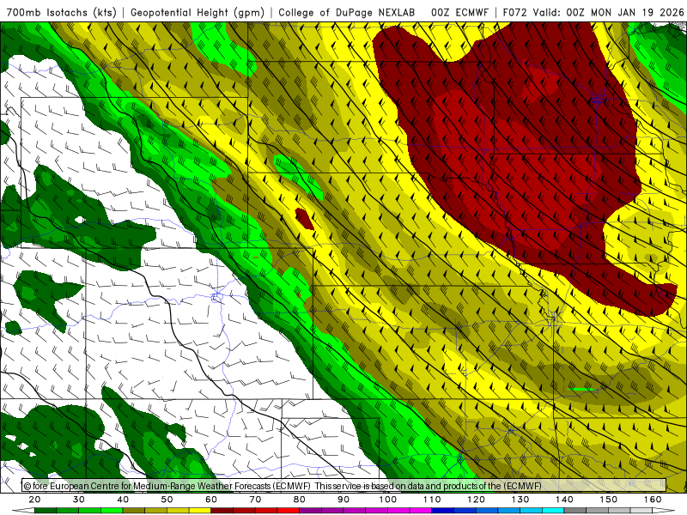Image resolution: width=687 pixels, height=515 pixels.
Task: Click the 'College of DuPage NEXLAB' text
Action: tap(347, 12)
